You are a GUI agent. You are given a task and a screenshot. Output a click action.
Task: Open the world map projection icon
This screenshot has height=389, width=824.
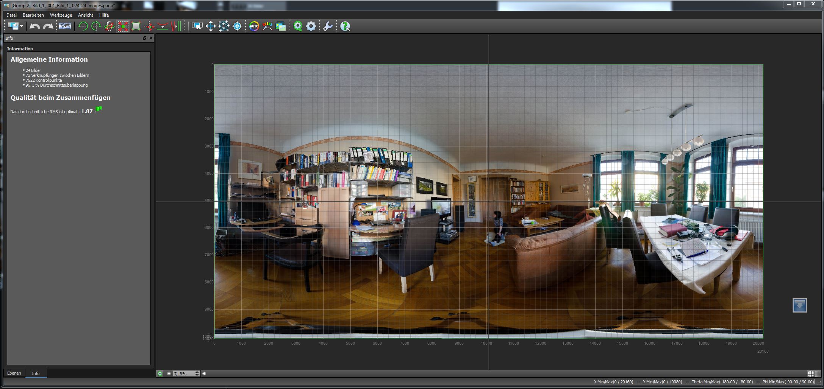point(65,26)
